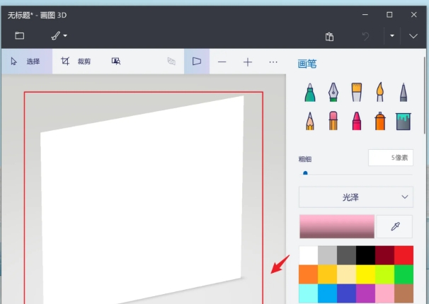This screenshot has width=429, height=304.
Task: Click the mixed reality icon
Action: (171, 62)
